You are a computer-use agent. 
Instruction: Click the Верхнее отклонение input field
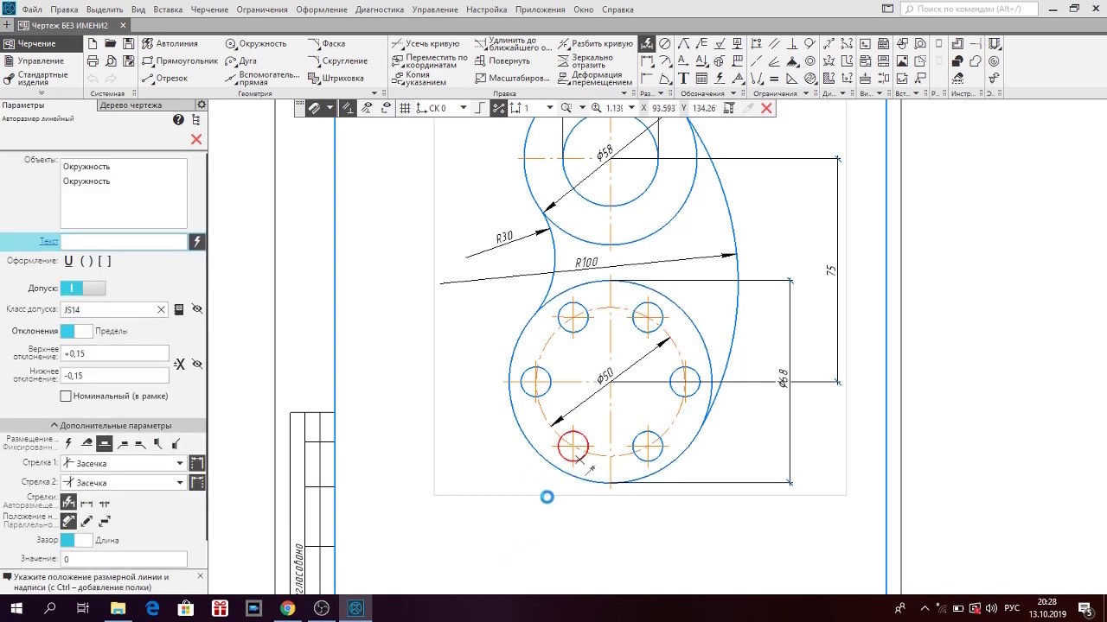pos(115,353)
